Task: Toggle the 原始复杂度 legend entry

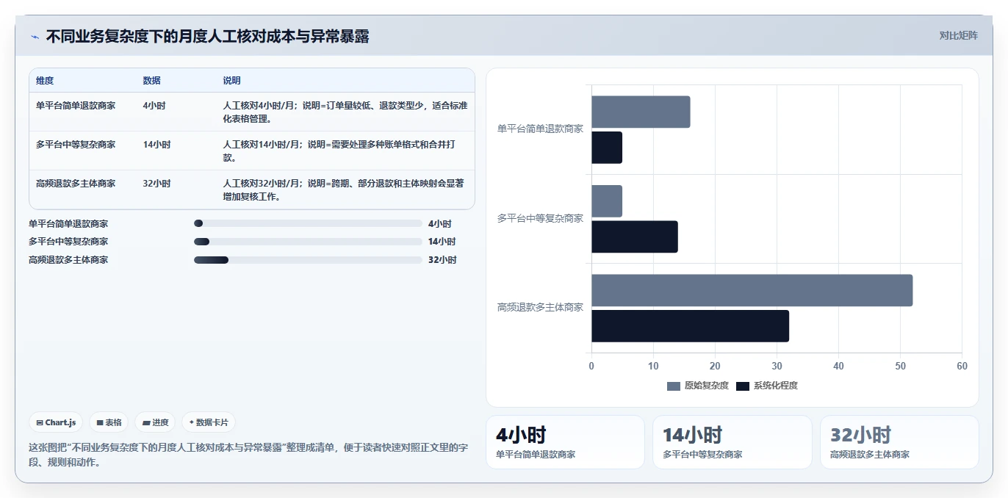Action: 698,386
